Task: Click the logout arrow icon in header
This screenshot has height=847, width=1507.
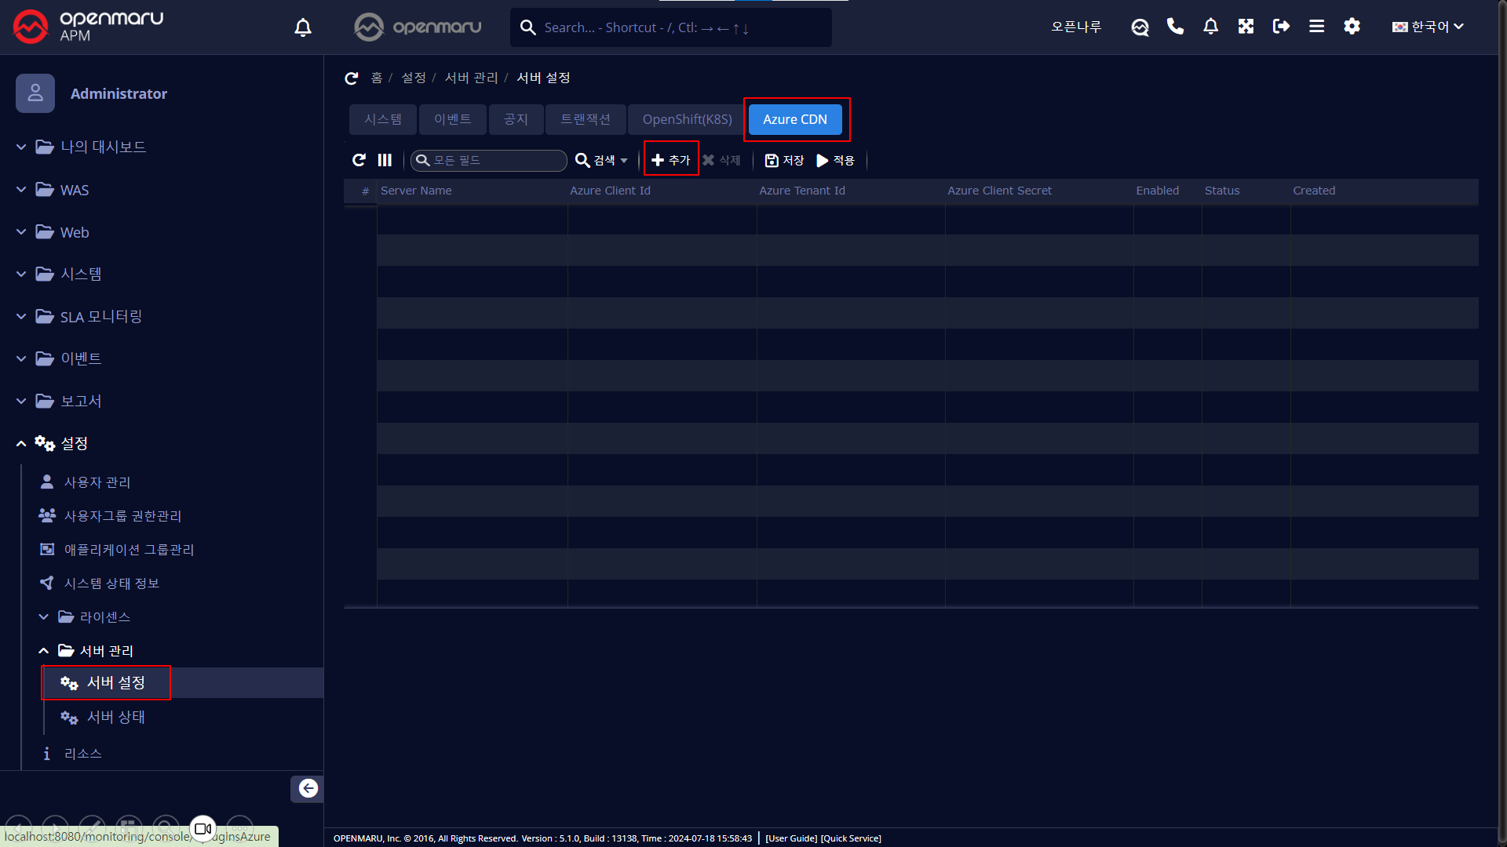Action: [x=1281, y=27]
